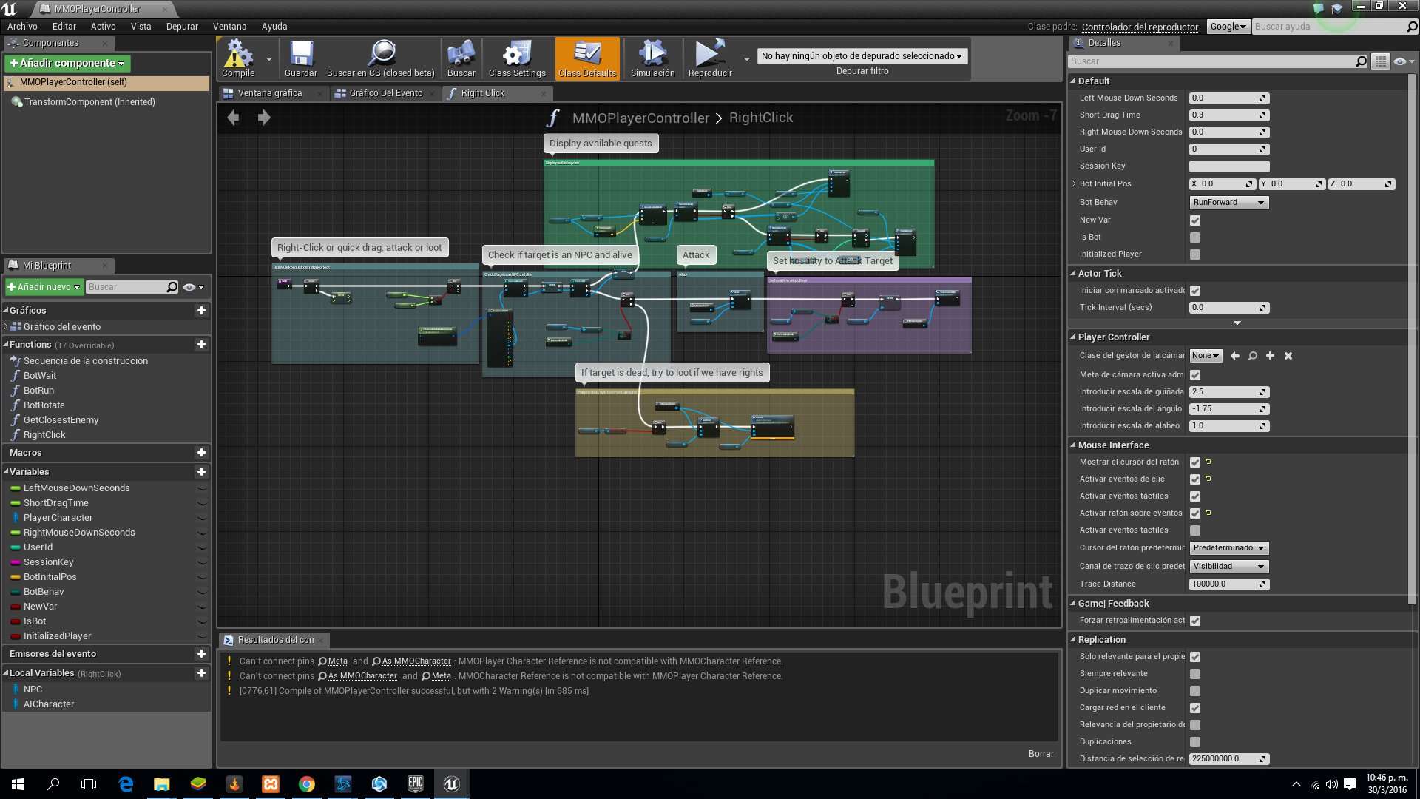Screen dimensions: 1420x799
Task: Click Borrar to clear compiler results
Action: pos(1041,754)
